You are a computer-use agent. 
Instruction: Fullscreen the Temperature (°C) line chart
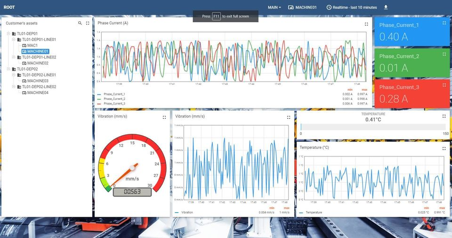(444, 148)
